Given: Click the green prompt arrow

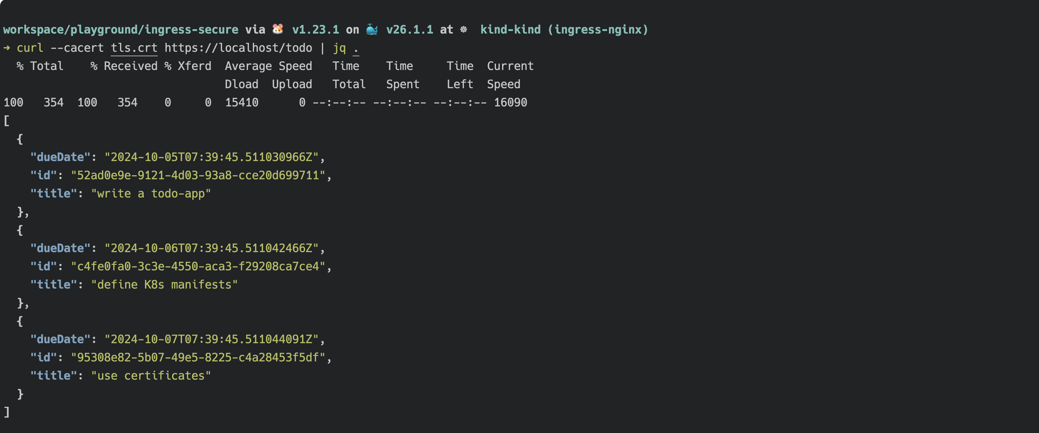Looking at the screenshot, I should [6, 48].
